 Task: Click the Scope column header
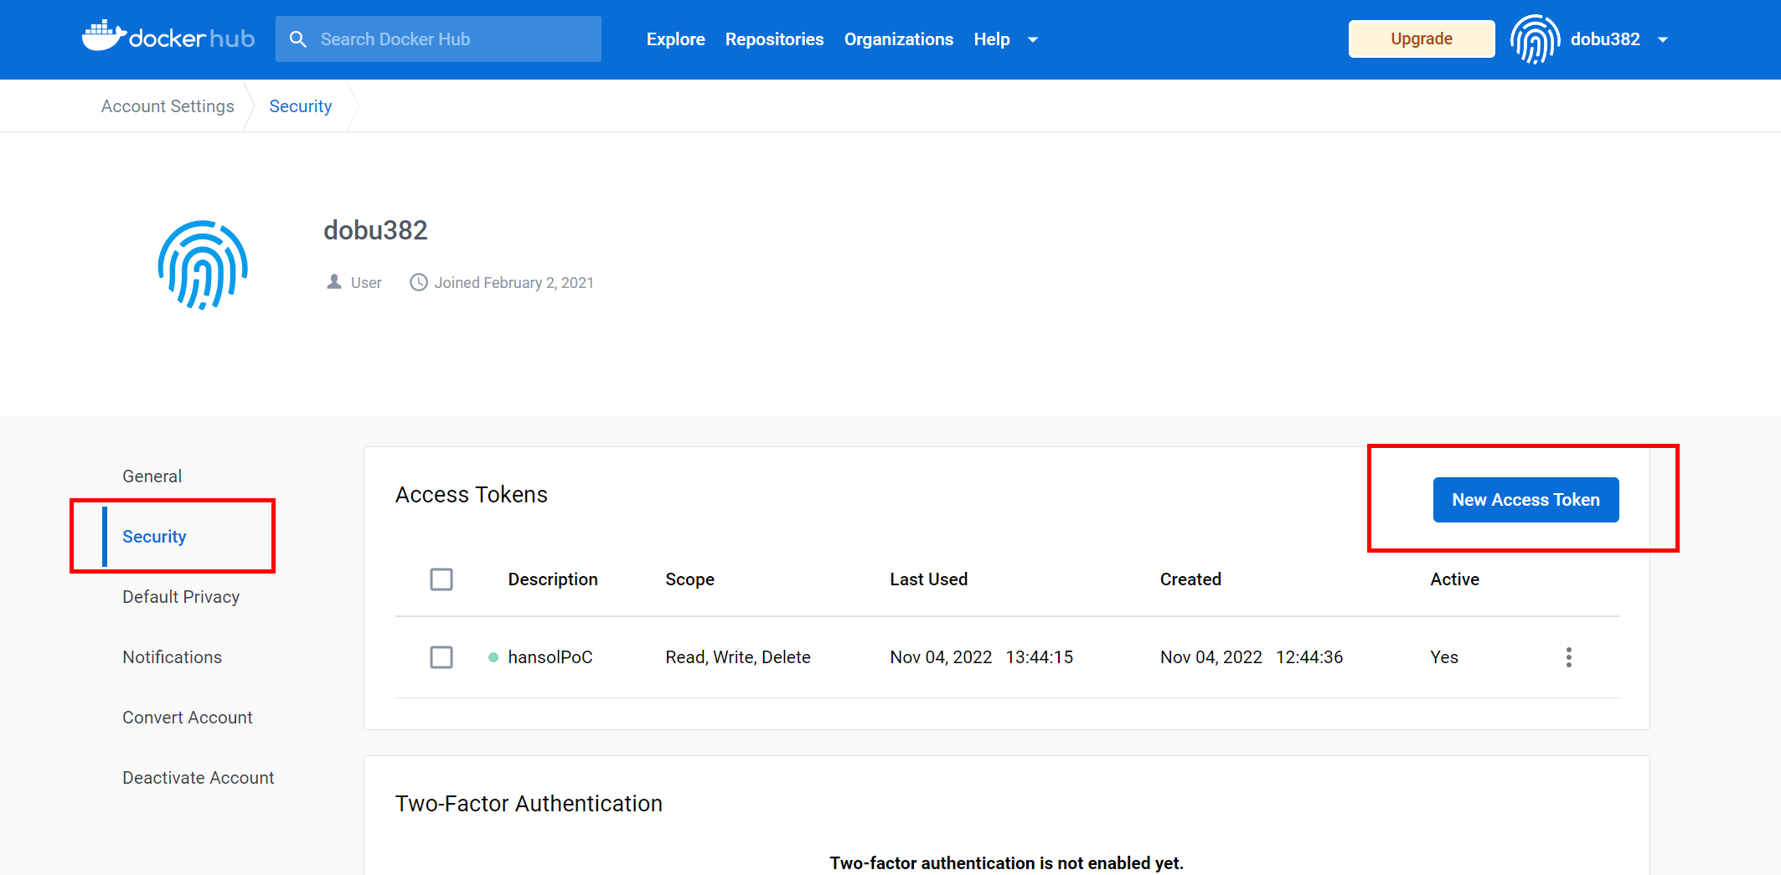coord(689,579)
